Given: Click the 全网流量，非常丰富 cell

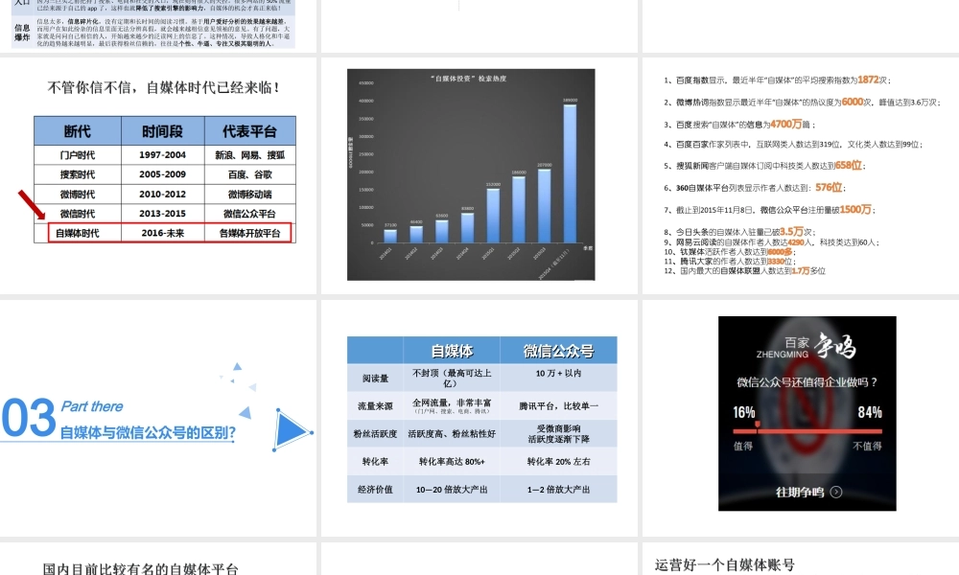Looking at the screenshot, I should 452,405.
